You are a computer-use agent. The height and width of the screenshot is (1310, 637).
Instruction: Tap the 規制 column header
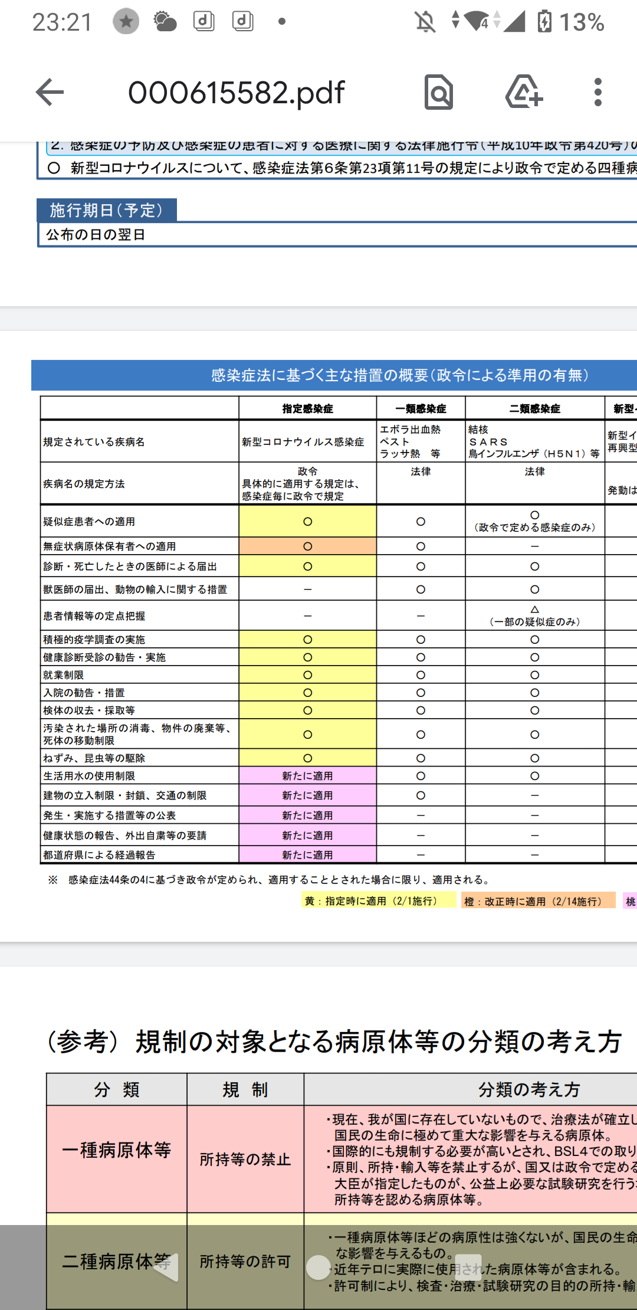(245, 1089)
